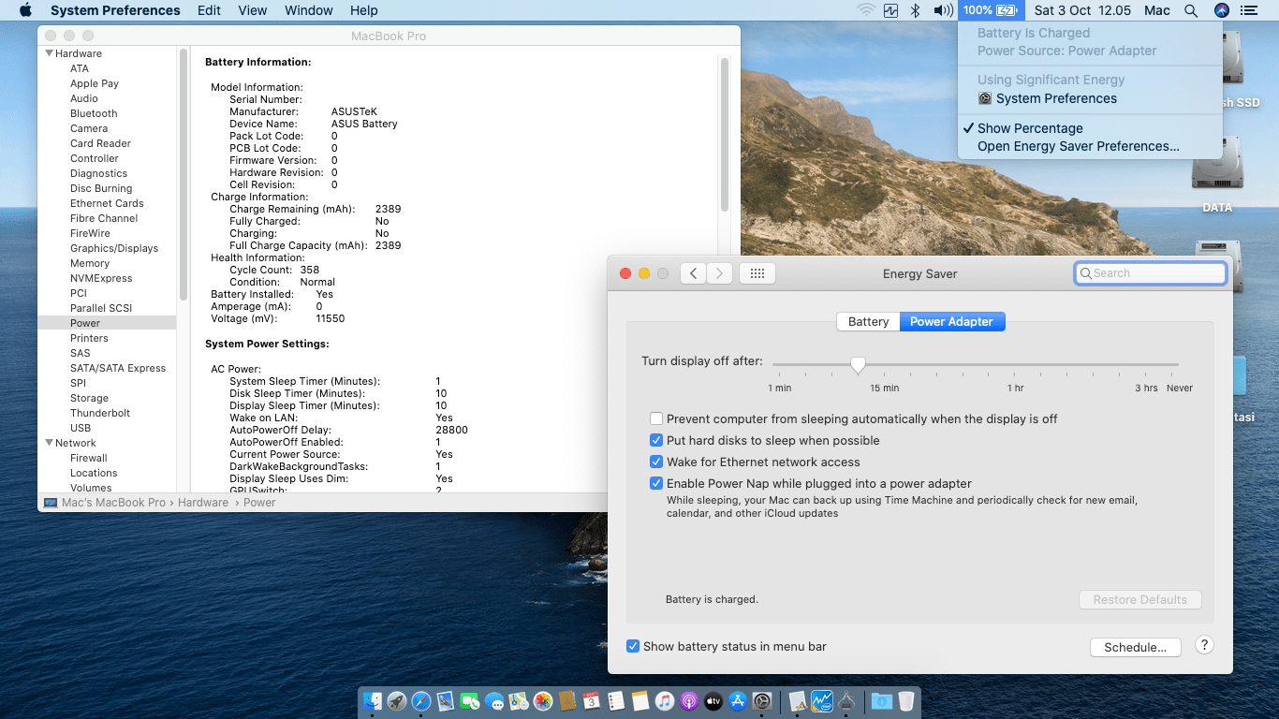1279x719 pixels.
Task: Select Open Energy Saver Preferences menu item
Action: (x=1078, y=146)
